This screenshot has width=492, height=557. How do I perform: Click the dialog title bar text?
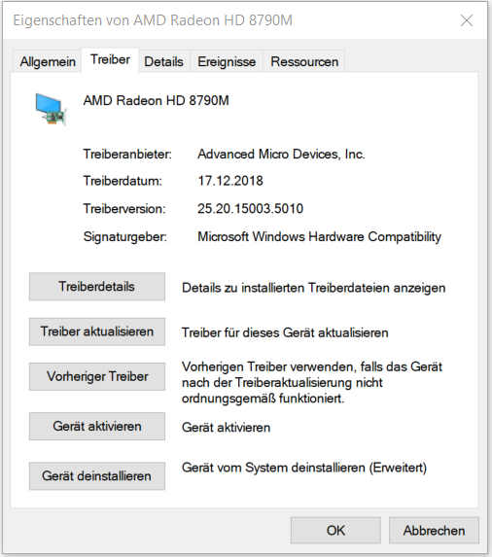tap(153, 20)
